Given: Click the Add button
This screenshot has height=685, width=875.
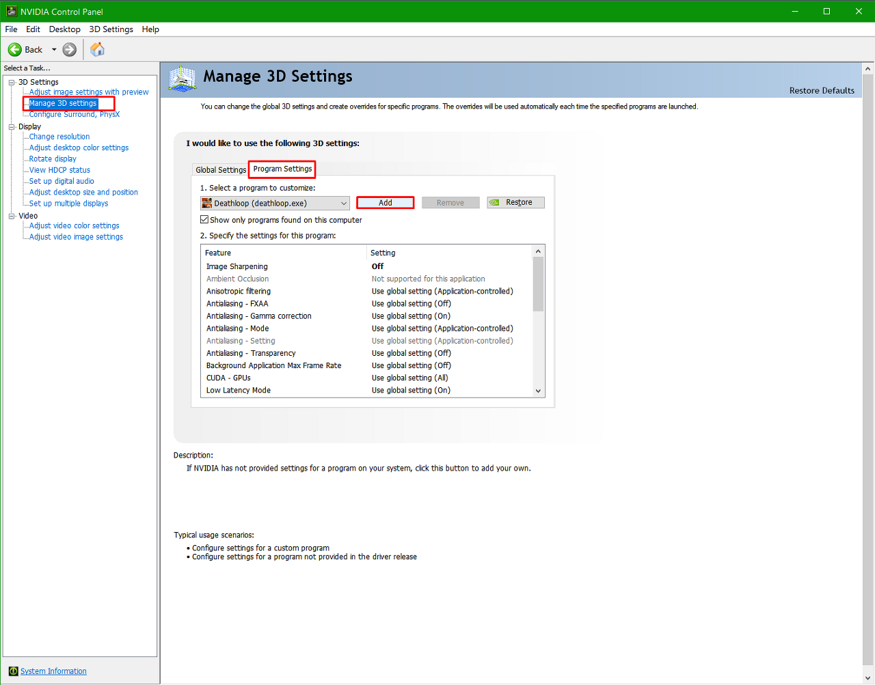Looking at the screenshot, I should click(386, 203).
